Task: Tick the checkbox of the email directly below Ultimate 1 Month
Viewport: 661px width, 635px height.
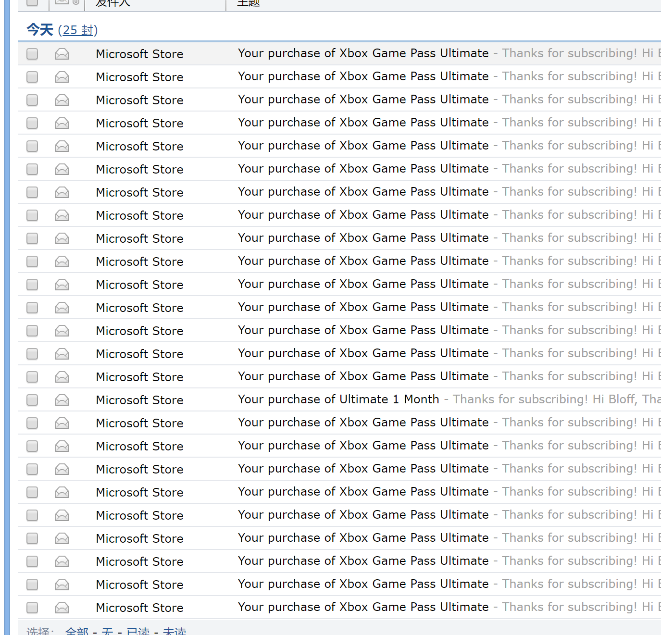Action: click(x=32, y=423)
